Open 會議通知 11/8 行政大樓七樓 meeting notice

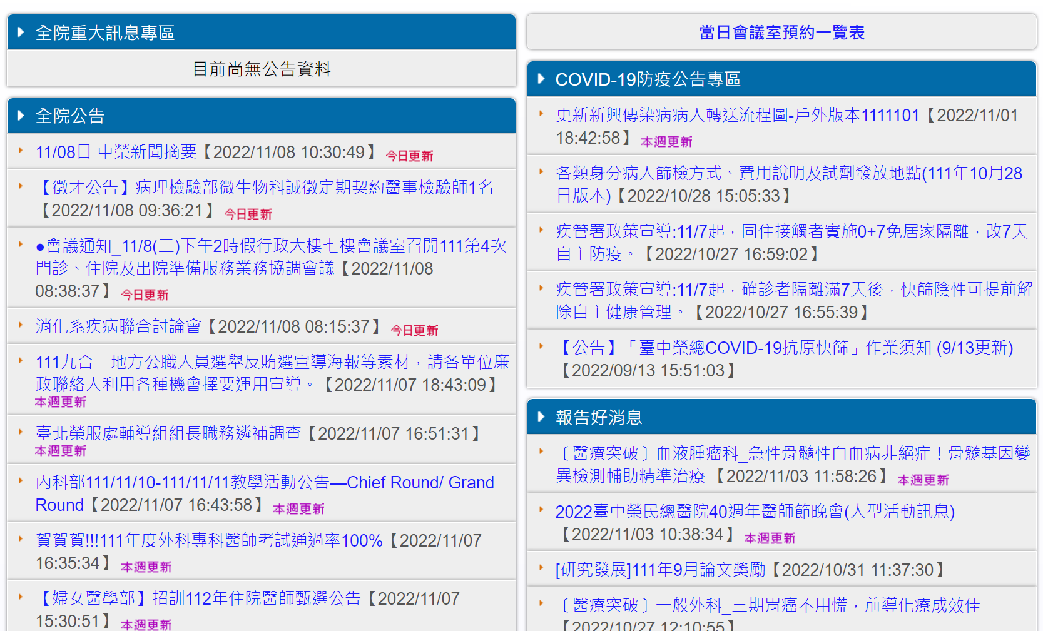[270, 246]
